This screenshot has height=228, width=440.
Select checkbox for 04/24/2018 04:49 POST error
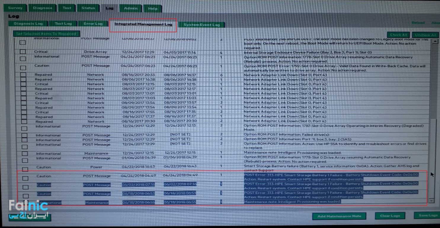click(25, 178)
